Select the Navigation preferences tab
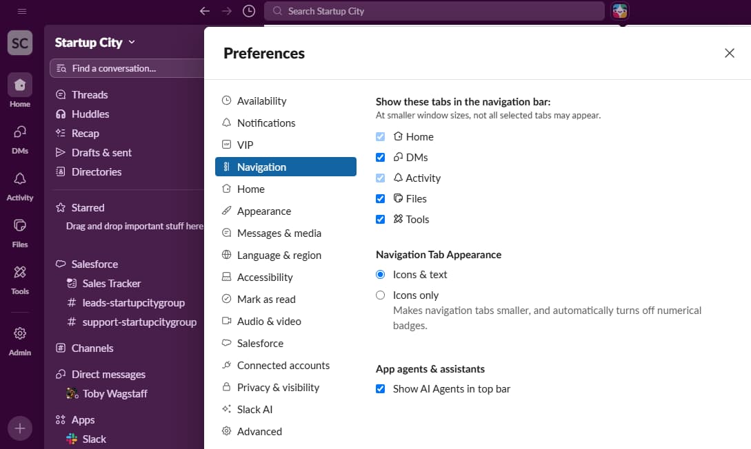 [x=286, y=167]
